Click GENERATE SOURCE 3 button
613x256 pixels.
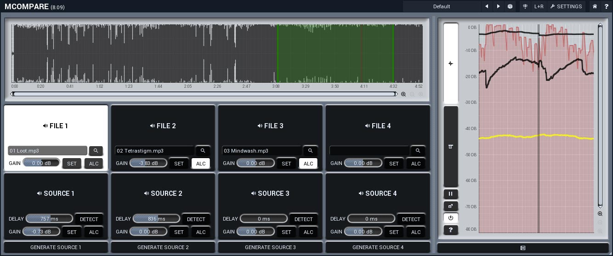point(270,247)
